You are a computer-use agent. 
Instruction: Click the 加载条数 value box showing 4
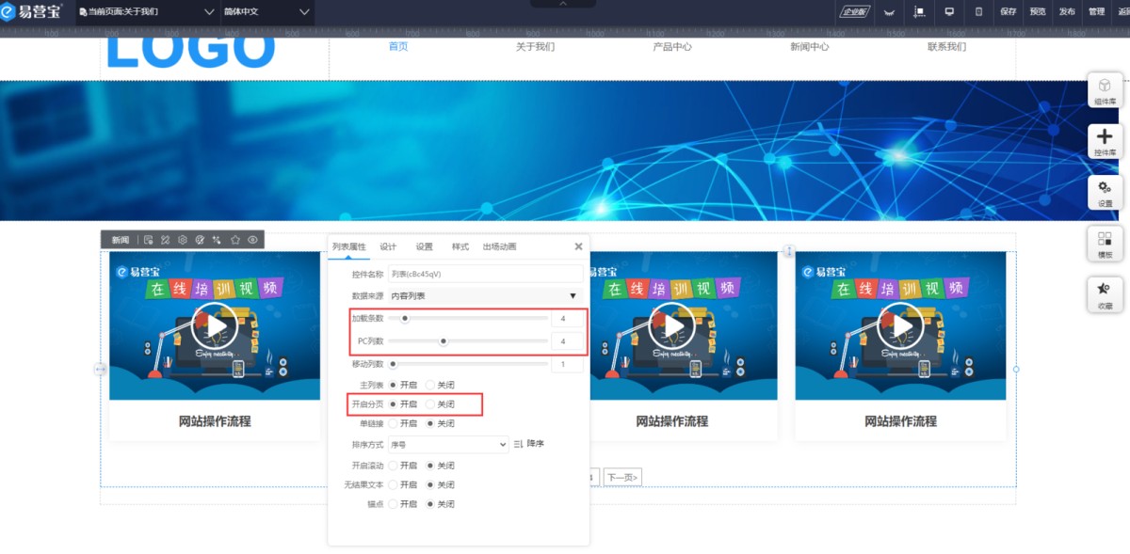(x=567, y=318)
